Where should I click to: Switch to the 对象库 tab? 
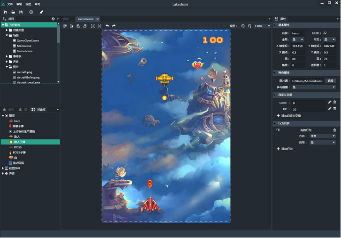coord(39,110)
